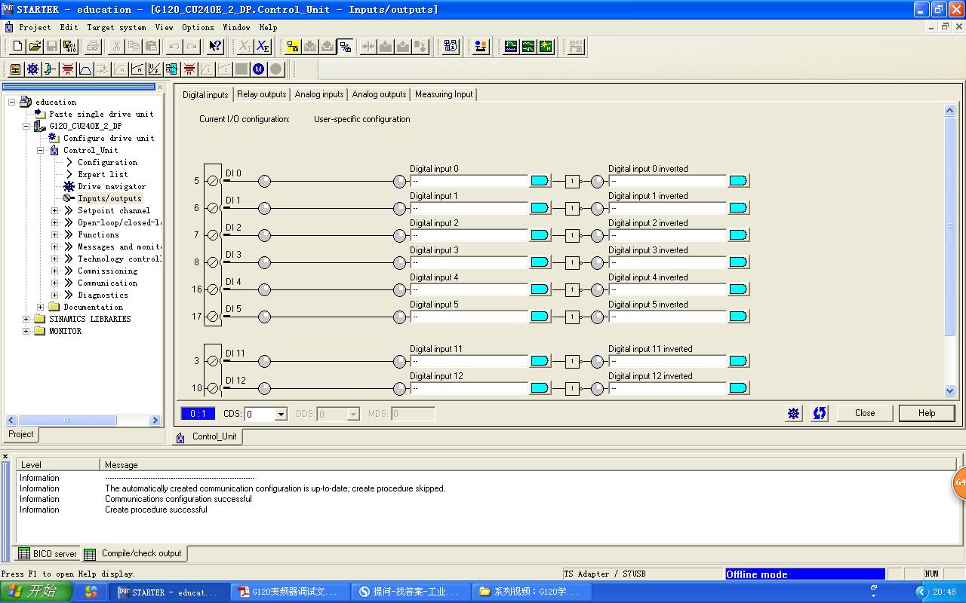Open the Project menu

pyautogui.click(x=35, y=27)
